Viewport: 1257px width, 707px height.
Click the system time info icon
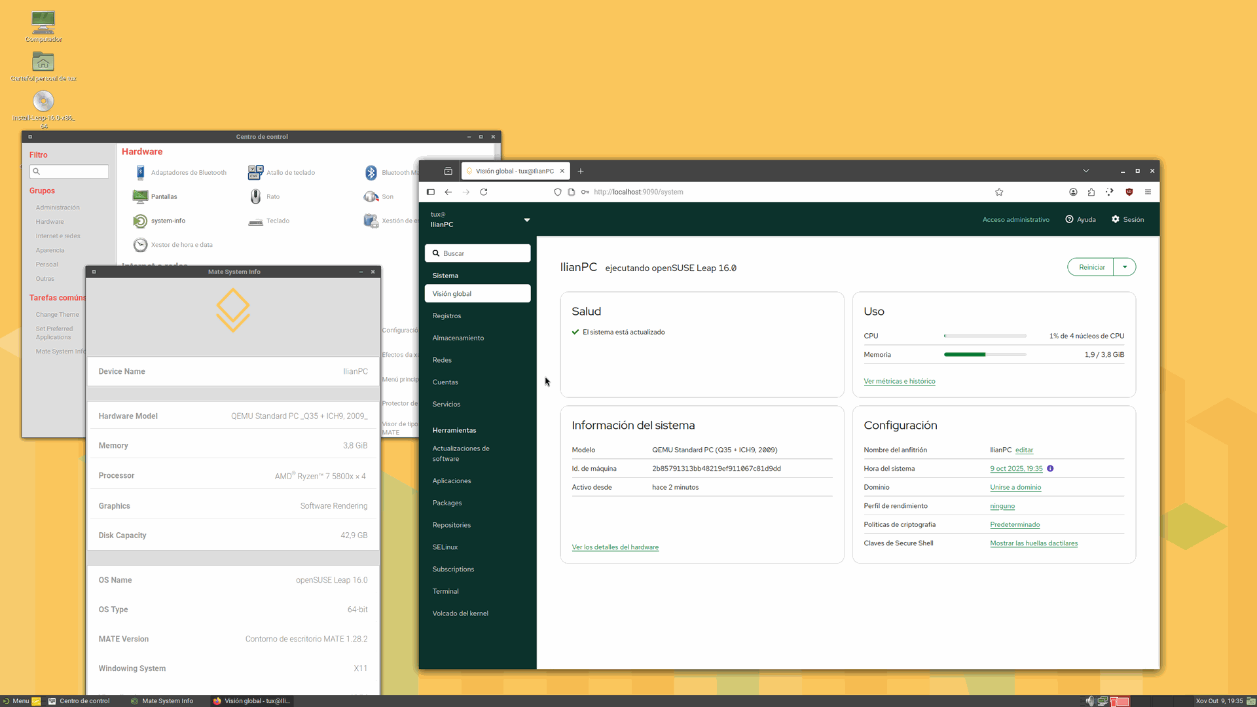click(1050, 469)
